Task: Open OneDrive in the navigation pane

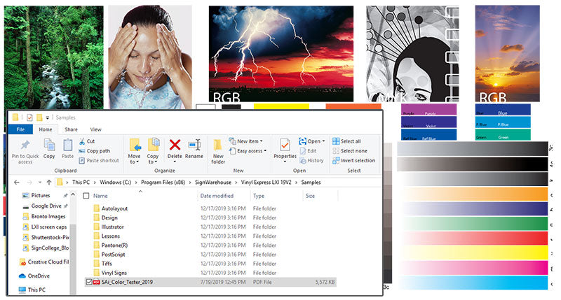Action: click(40, 276)
